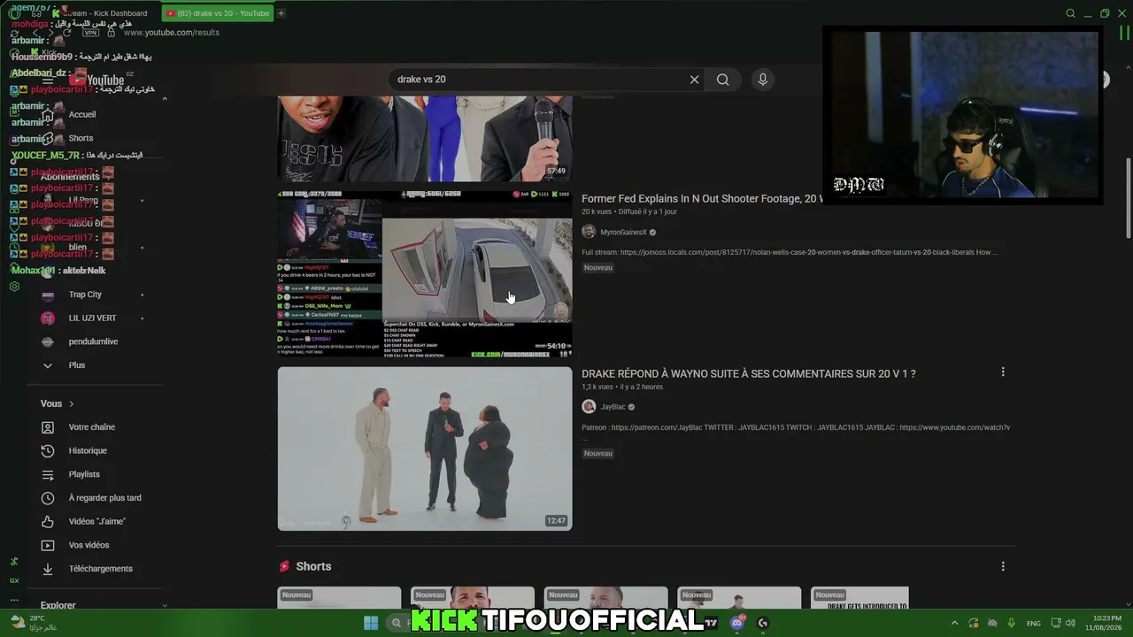The height and width of the screenshot is (637, 1133).
Task: Open the LIL UZI VERT subscription channel
Action: 93,318
